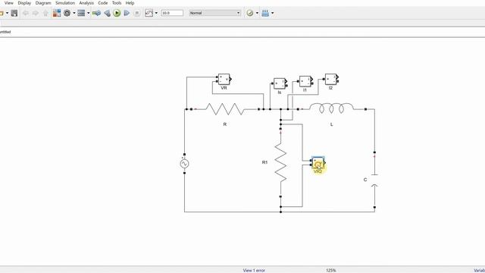This screenshot has height=273, width=485.
Task: Open the Help menu
Action: pos(130,3)
